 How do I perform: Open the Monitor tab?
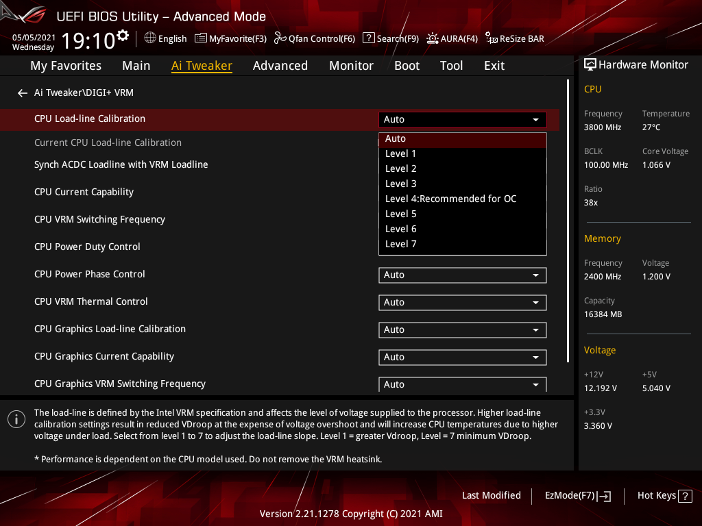click(351, 66)
